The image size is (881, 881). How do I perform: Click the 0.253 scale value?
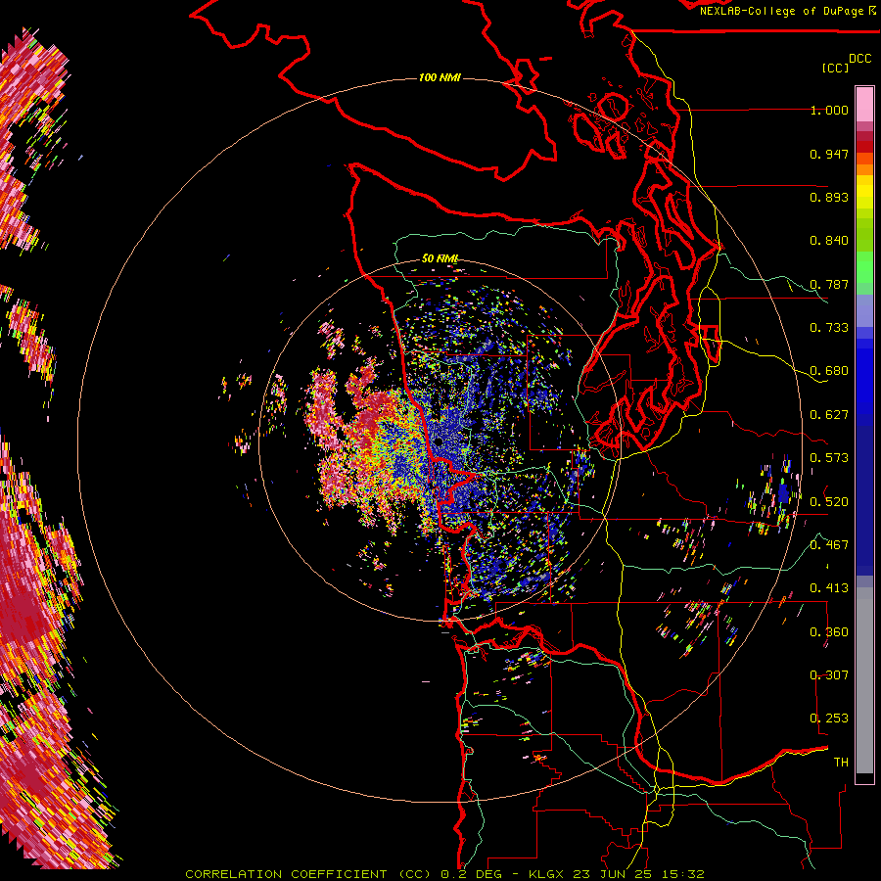pyautogui.click(x=829, y=719)
